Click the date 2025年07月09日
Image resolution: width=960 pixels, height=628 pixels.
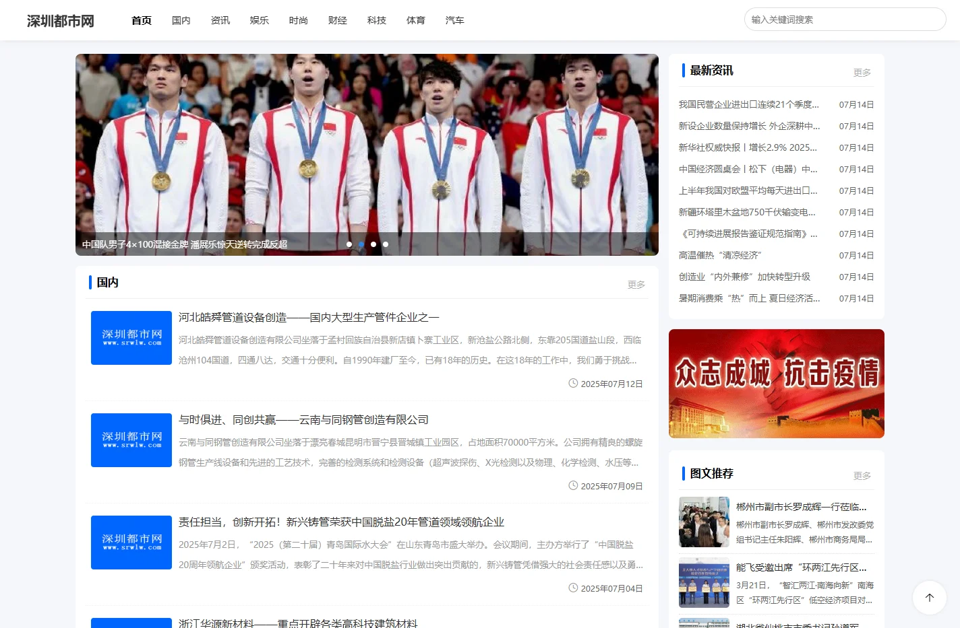(x=611, y=486)
